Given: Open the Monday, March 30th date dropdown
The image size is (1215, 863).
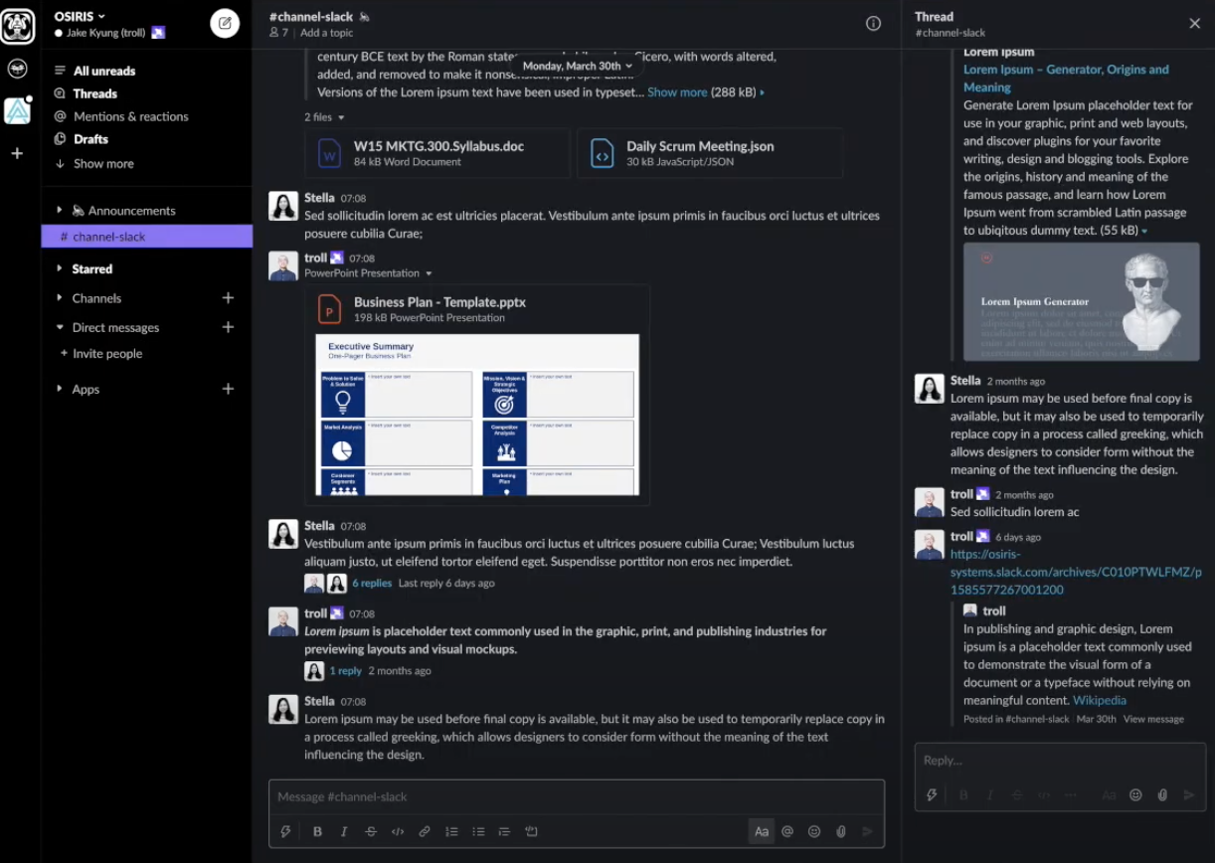Looking at the screenshot, I should [578, 66].
